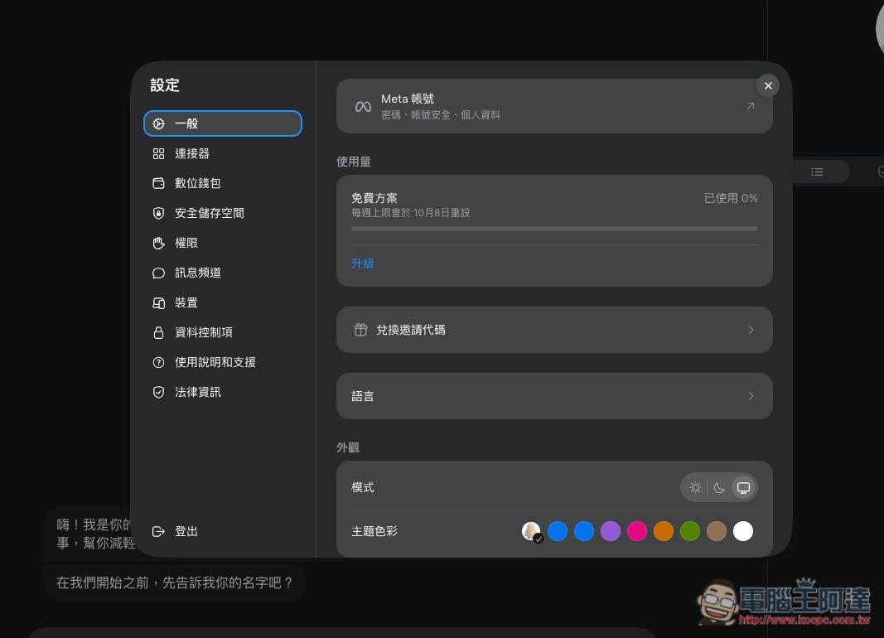
Task: Open the 兌換邀請代碼 row
Action: pyautogui.click(x=554, y=330)
